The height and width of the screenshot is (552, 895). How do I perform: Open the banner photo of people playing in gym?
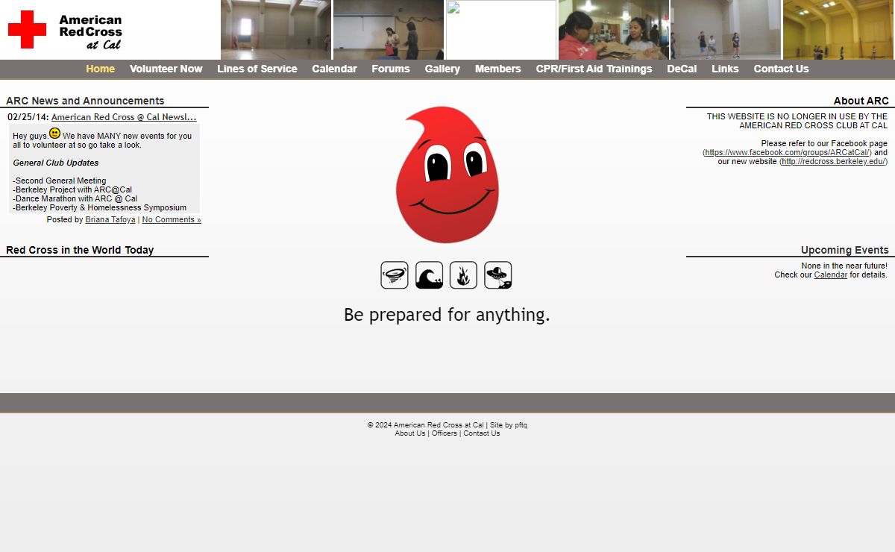click(x=726, y=30)
